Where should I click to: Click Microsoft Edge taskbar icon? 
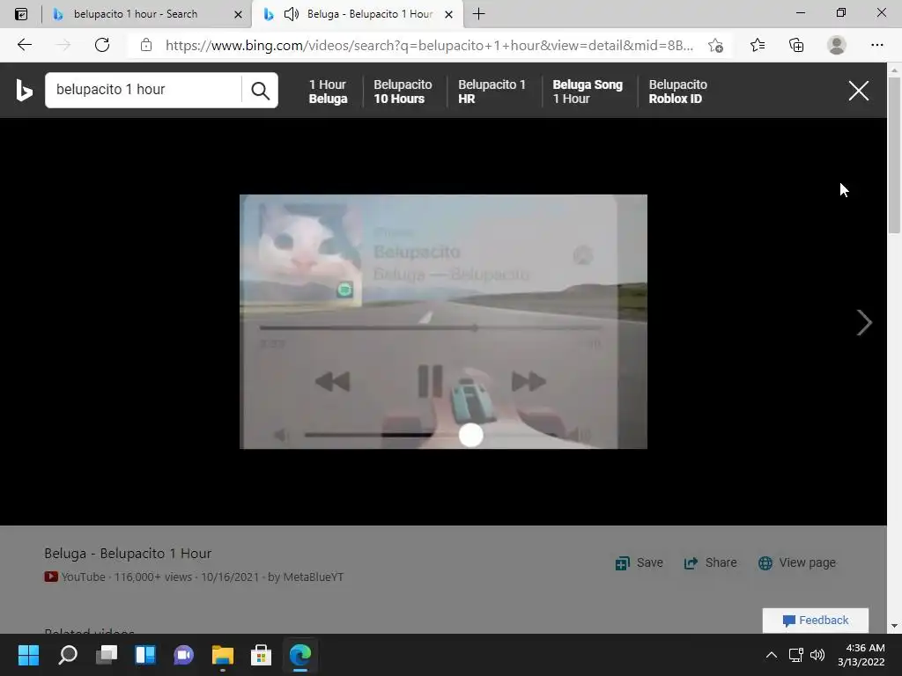coord(299,655)
